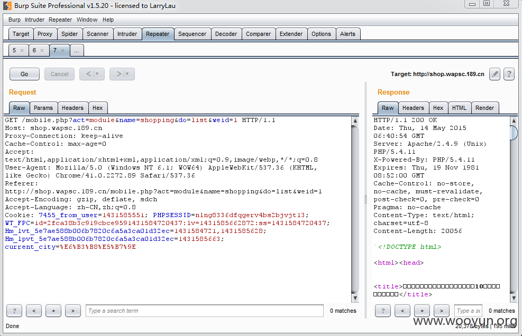Switch to the Intruder tool tab
Viewport: 522px width, 336px height.
click(x=127, y=34)
